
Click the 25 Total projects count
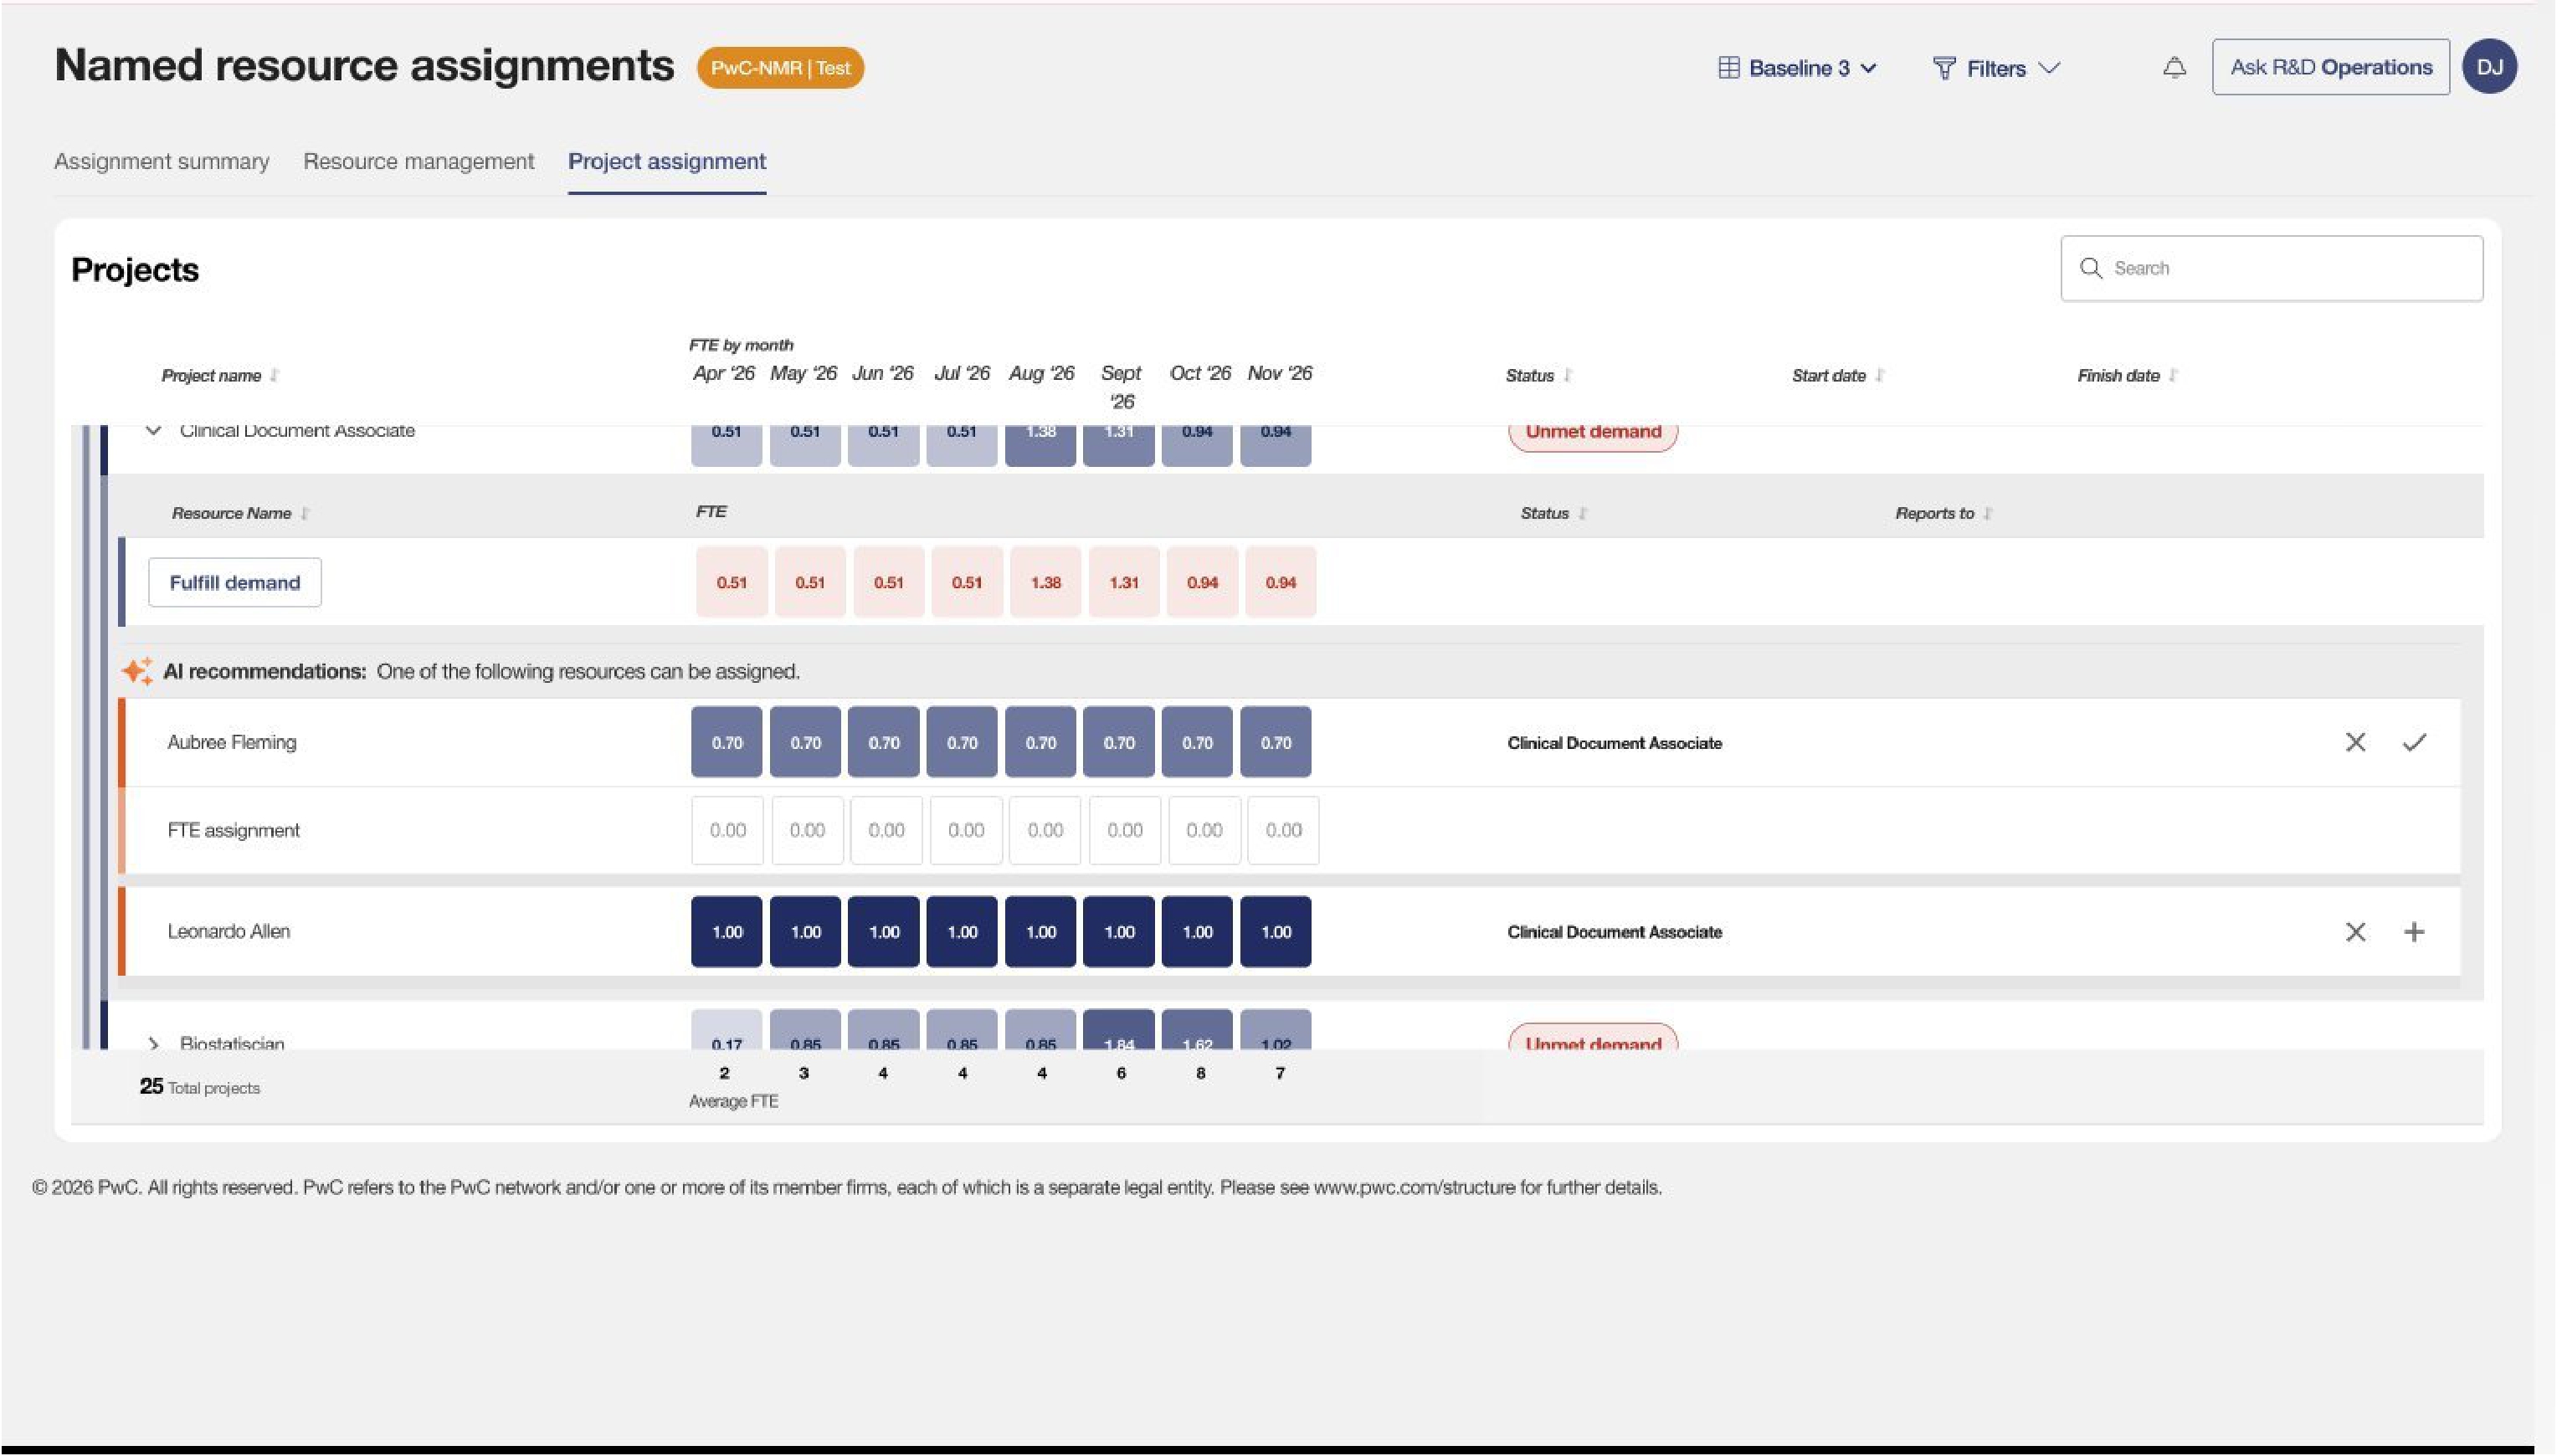pyautogui.click(x=200, y=1087)
